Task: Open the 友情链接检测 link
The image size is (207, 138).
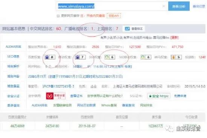Action: [62, 105]
